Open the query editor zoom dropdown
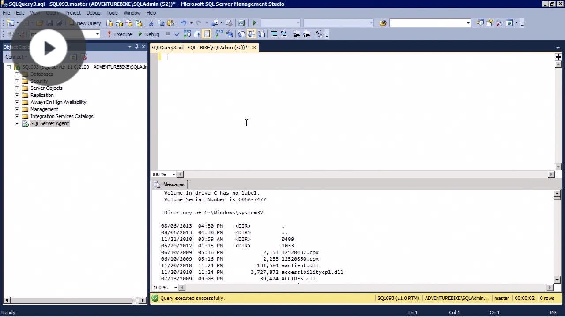 [173, 174]
